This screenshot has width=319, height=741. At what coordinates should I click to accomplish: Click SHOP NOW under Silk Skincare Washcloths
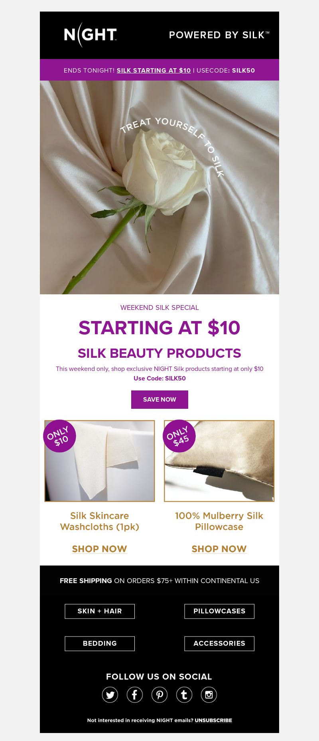(x=100, y=549)
